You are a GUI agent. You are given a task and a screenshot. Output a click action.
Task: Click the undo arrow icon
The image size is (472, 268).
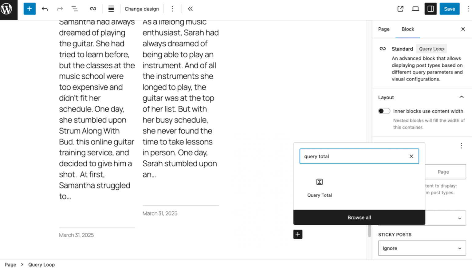[45, 9]
